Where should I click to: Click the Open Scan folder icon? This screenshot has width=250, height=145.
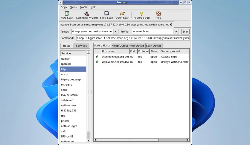coord(122,13)
